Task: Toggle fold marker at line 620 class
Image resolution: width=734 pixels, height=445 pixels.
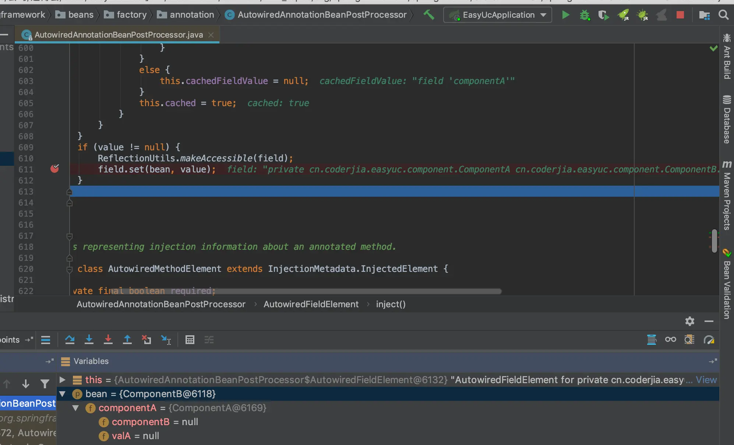Action: (70, 269)
